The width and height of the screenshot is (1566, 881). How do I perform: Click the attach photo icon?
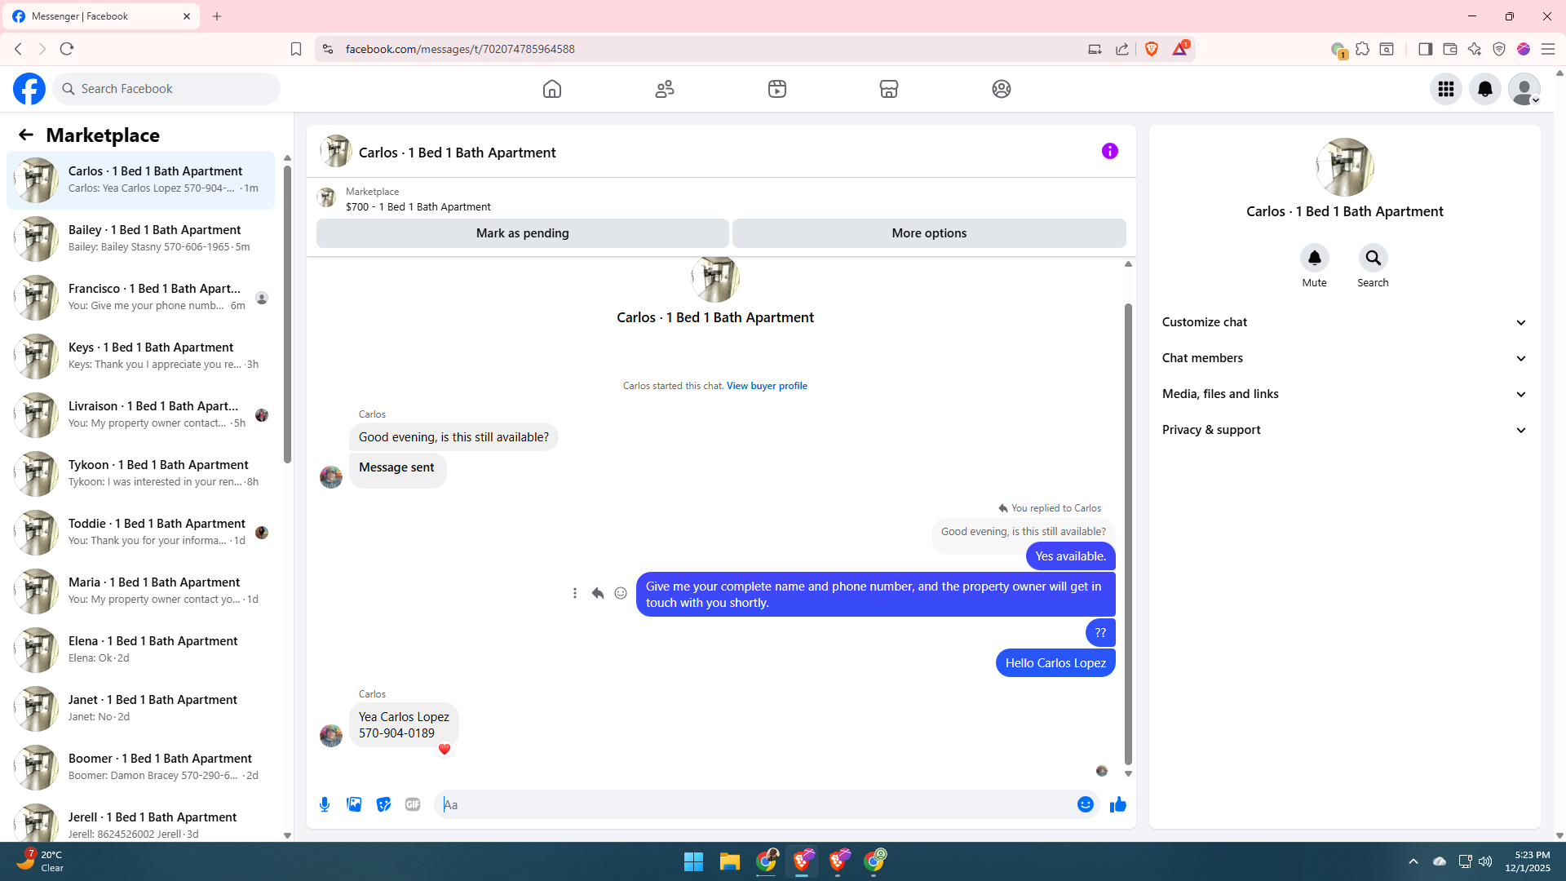[x=354, y=804]
